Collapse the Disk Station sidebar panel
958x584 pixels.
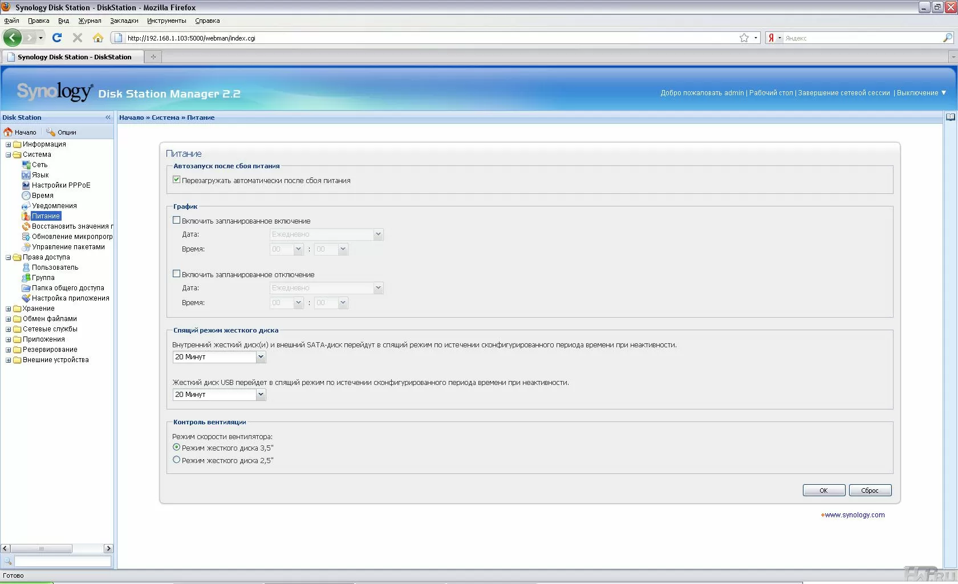[x=108, y=117]
